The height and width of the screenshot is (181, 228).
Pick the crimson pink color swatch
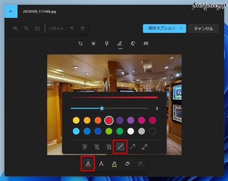click(152, 120)
